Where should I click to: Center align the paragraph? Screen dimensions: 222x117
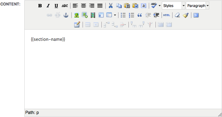(84, 6)
